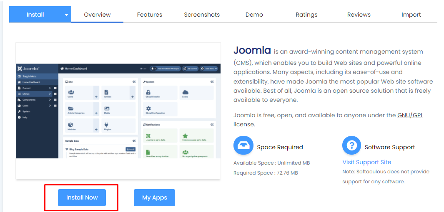Open the Reviews tab
This screenshot has height=212, width=444.
tap(359, 15)
